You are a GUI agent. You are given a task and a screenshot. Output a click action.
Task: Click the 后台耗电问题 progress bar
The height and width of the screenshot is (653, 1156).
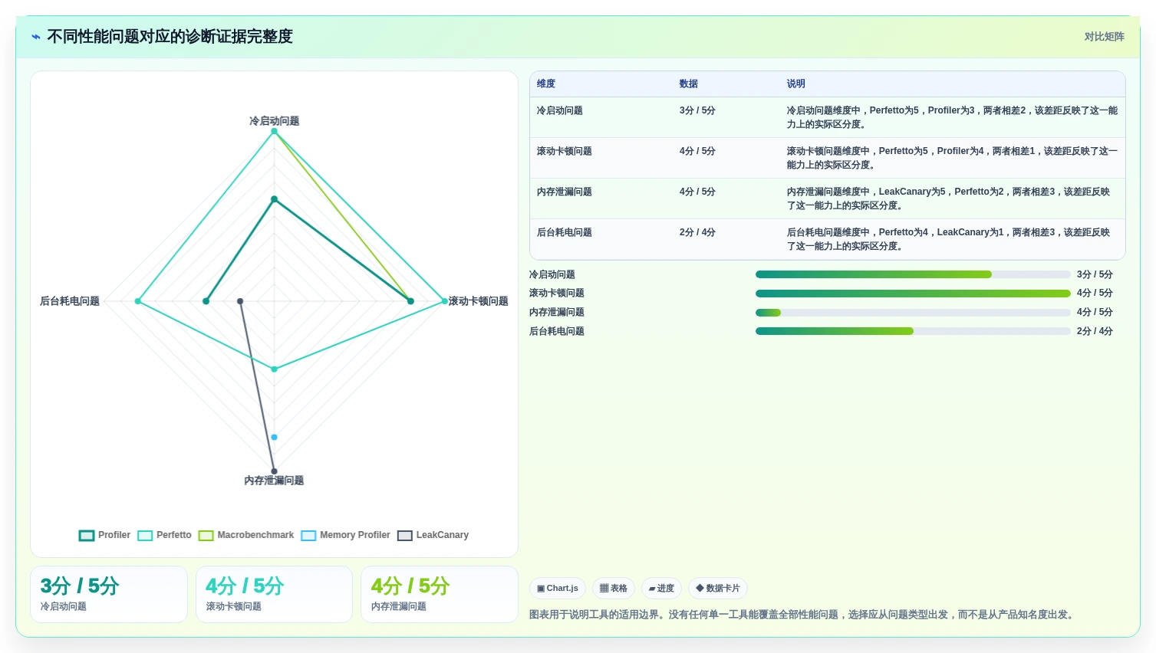coord(913,331)
